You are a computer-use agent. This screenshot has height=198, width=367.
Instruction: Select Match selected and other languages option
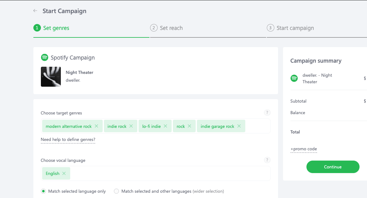click(x=116, y=191)
